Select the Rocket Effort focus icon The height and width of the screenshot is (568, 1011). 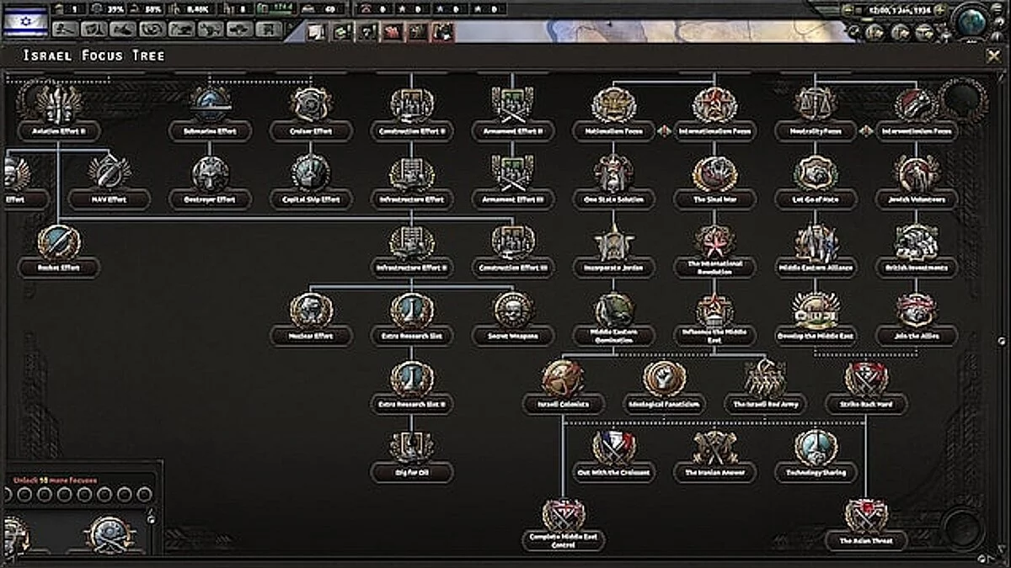(x=59, y=242)
